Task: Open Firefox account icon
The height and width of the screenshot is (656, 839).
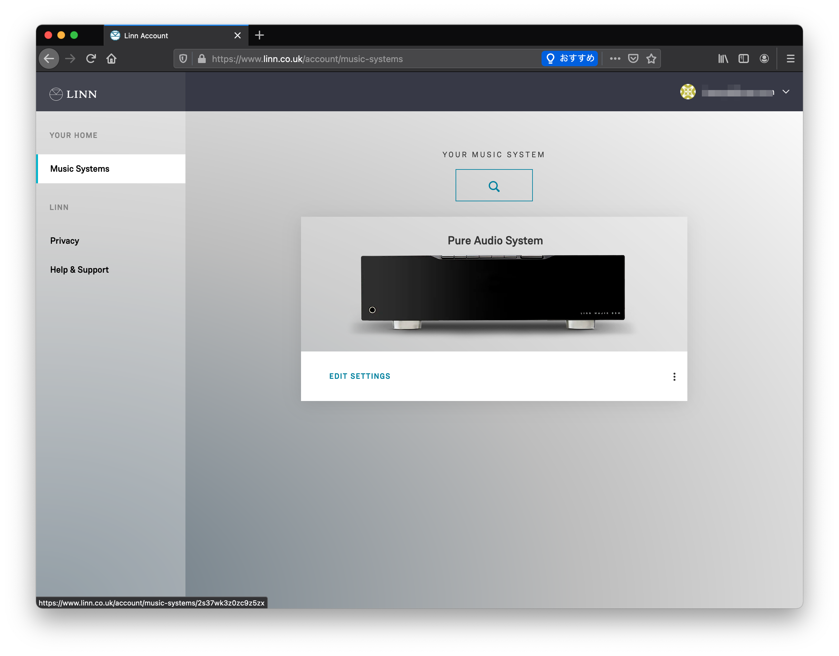Action: pyautogui.click(x=764, y=59)
